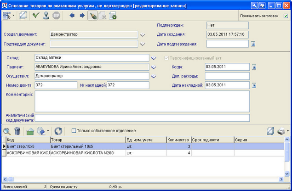Viewport: 292px width, 191px height.
Task: Click the printer icon
Action: 281,131
